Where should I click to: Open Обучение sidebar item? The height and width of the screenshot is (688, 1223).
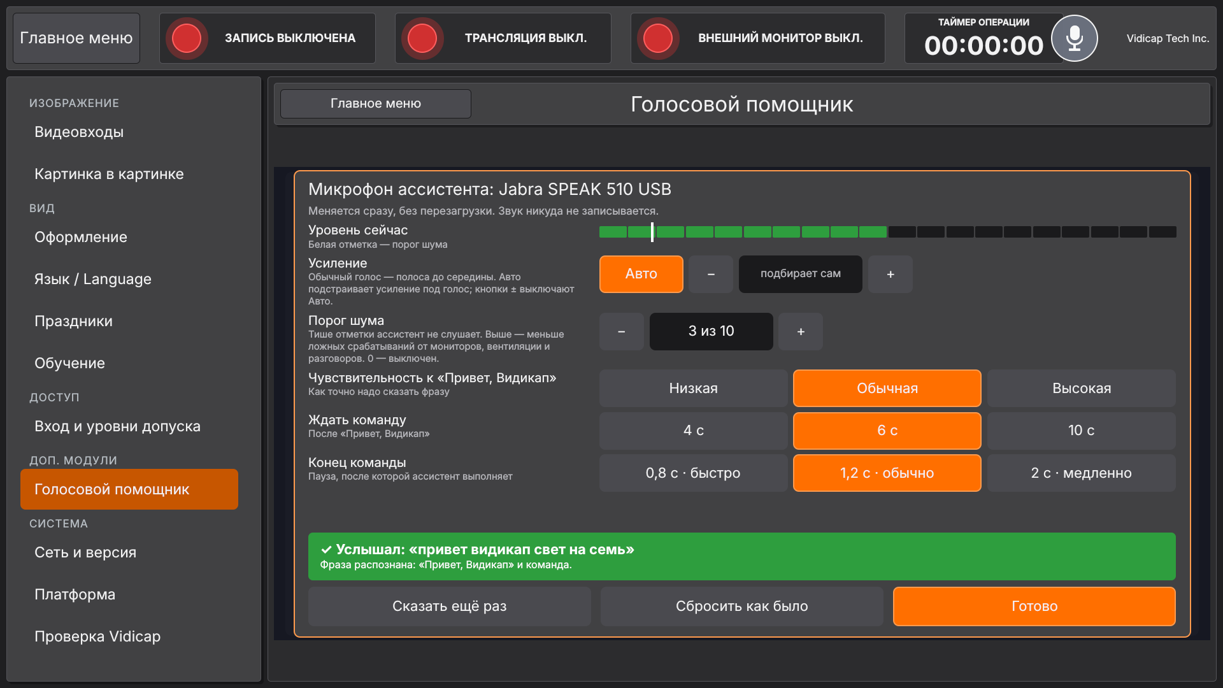click(129, 363)
